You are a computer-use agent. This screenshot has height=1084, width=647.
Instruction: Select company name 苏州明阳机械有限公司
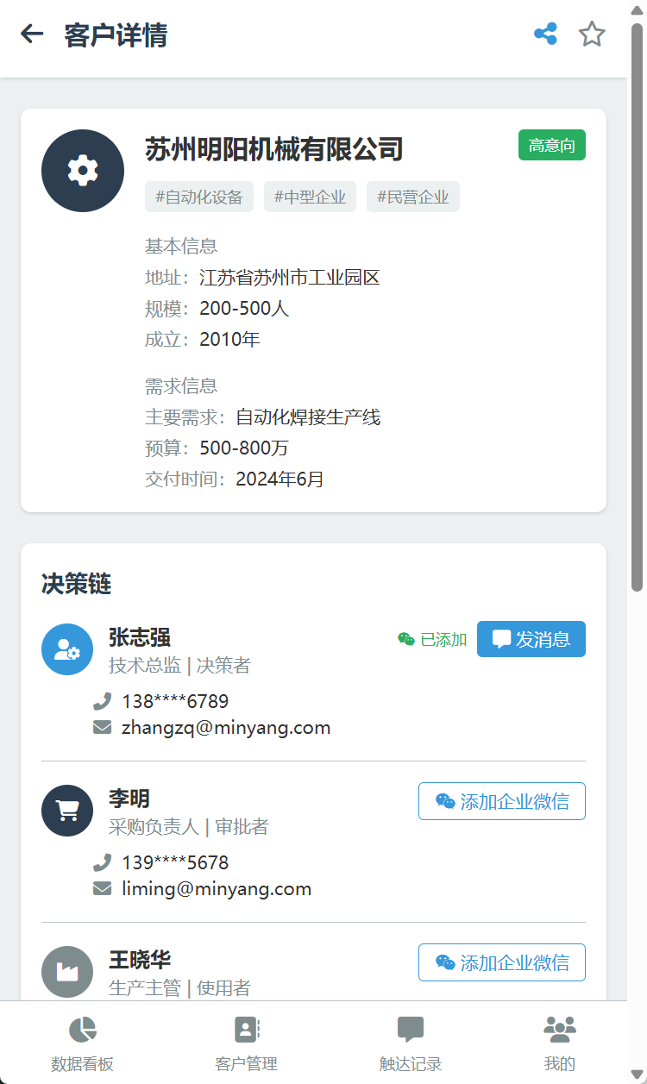pos(274,149)
